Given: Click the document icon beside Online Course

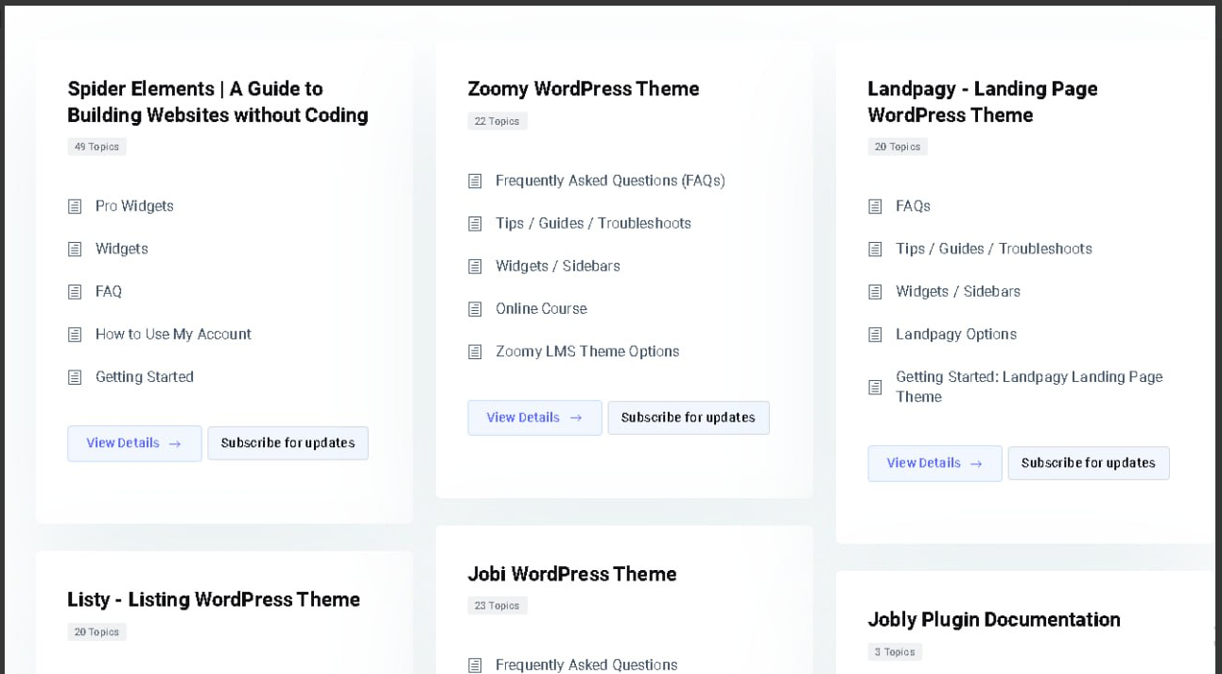Looking at the screenshot, I should pos(475,309).
